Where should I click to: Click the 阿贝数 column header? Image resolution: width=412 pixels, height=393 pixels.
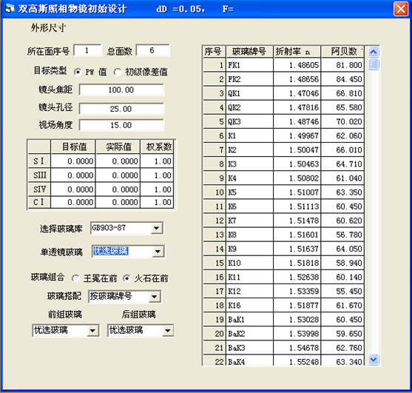[342, 52]
